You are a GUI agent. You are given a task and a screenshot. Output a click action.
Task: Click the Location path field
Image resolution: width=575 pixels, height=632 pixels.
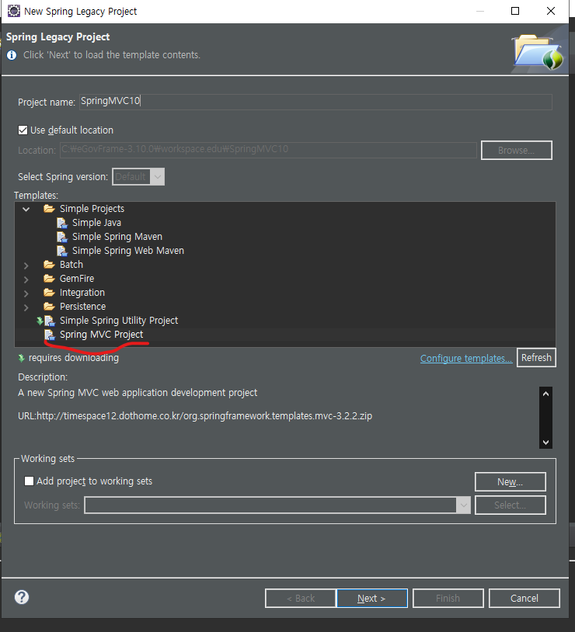[x=268, y=150]
